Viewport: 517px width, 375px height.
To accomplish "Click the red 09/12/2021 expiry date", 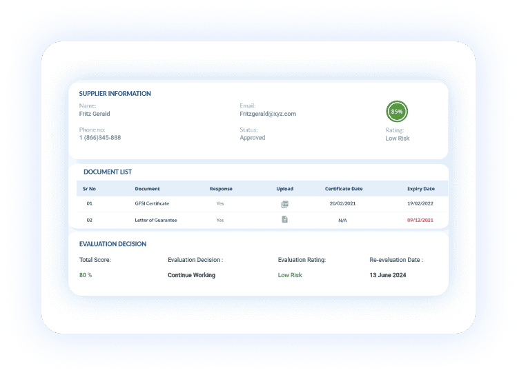I will [x=420, y=220].
